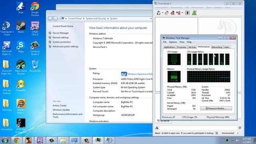Image resolution: width=256 pixels, height=144 pixels.
Task: Open speaker mute dropdown arrow in TeamSpeak
Action: click(x=182, y=13)
